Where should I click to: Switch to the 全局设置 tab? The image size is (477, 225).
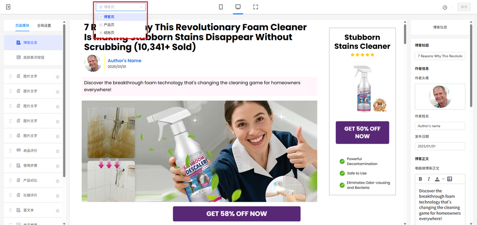44,26
